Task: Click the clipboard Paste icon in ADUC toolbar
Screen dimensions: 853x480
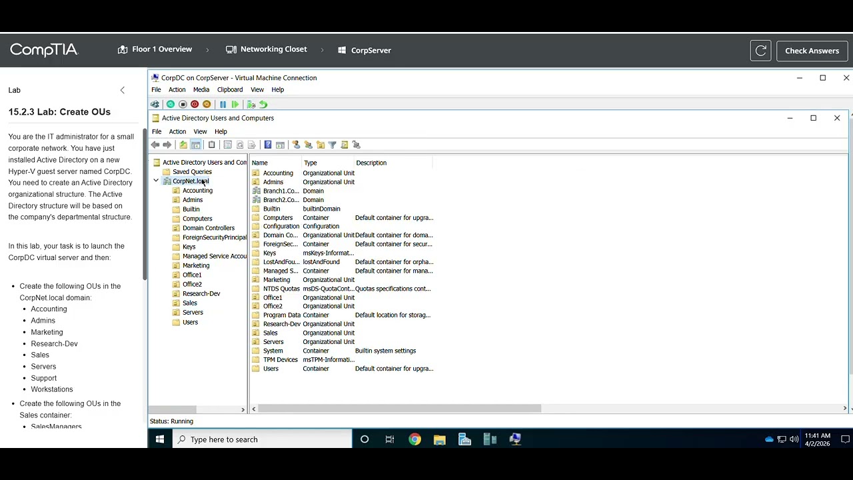Action: [x=212, y=145]
